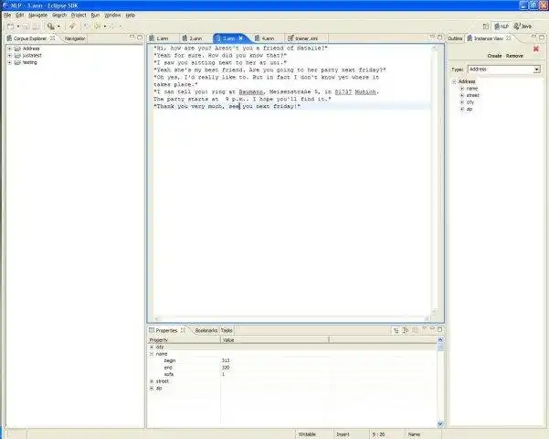Expand the Address folder in Corpus Explorer
Screen dimensions: 549x439
10,48
